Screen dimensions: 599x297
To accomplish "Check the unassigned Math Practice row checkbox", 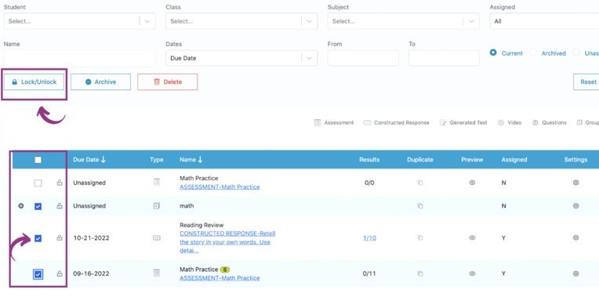I will click(x=38, y=183).
